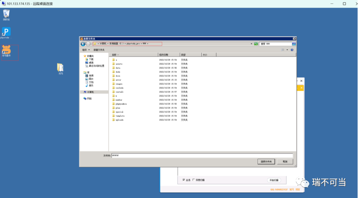Click the change view icon in toolbar

coord(283,50)
